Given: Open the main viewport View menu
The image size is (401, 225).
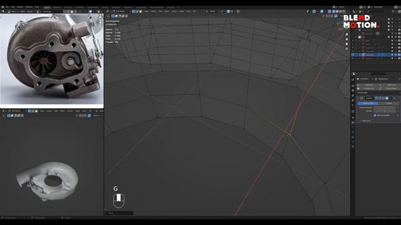Looking at the screenshot, I should tap(147, 11).
